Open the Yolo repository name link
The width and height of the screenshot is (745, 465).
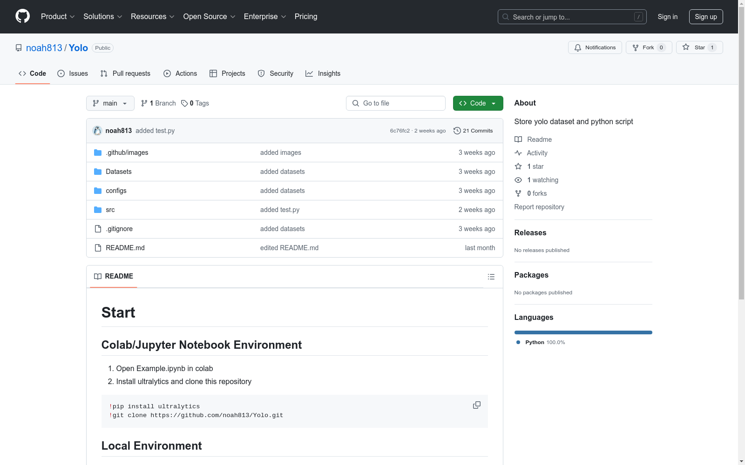coord(78,48)
